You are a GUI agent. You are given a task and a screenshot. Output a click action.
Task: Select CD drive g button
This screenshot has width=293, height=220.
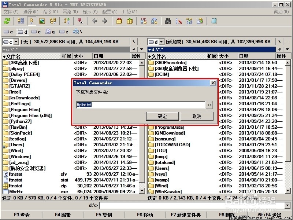coord(50,32)
